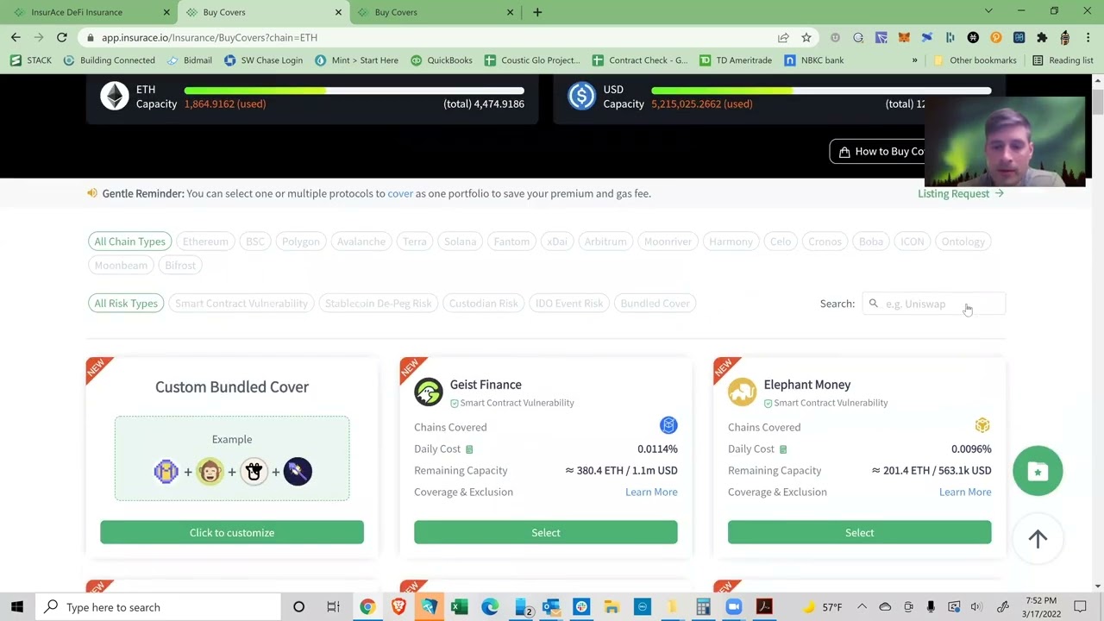
Task: Open the Windows Start menu
Action: tap(17, 607)
